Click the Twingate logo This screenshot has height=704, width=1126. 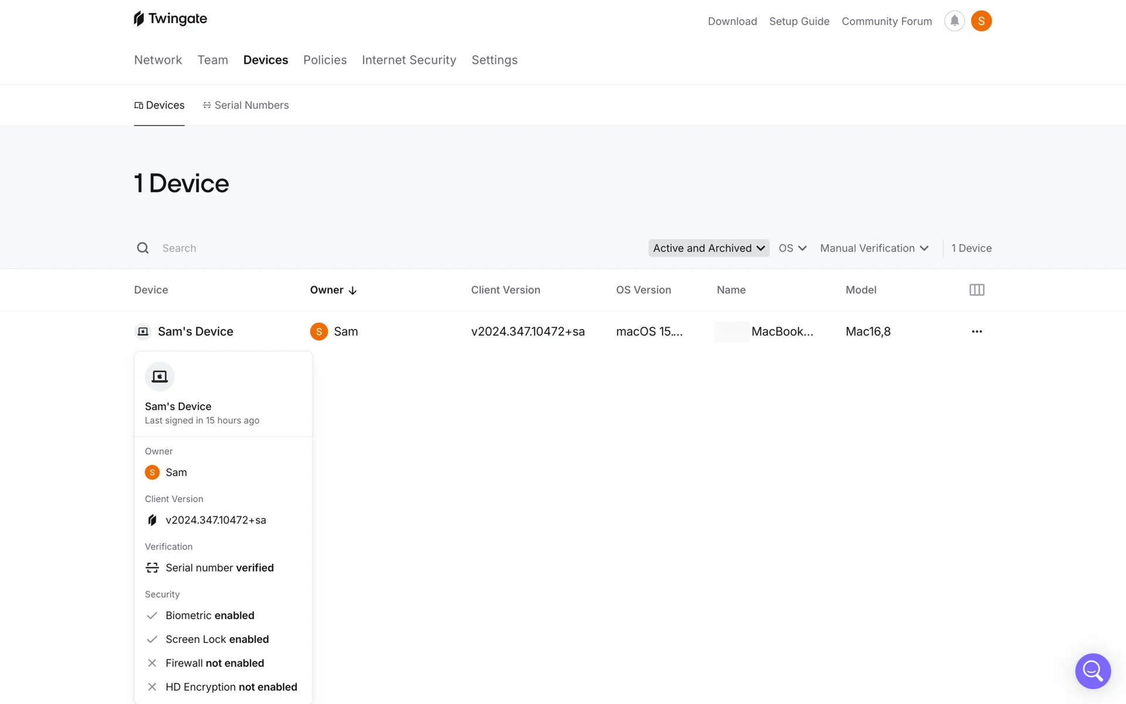[x=170, y=19]
